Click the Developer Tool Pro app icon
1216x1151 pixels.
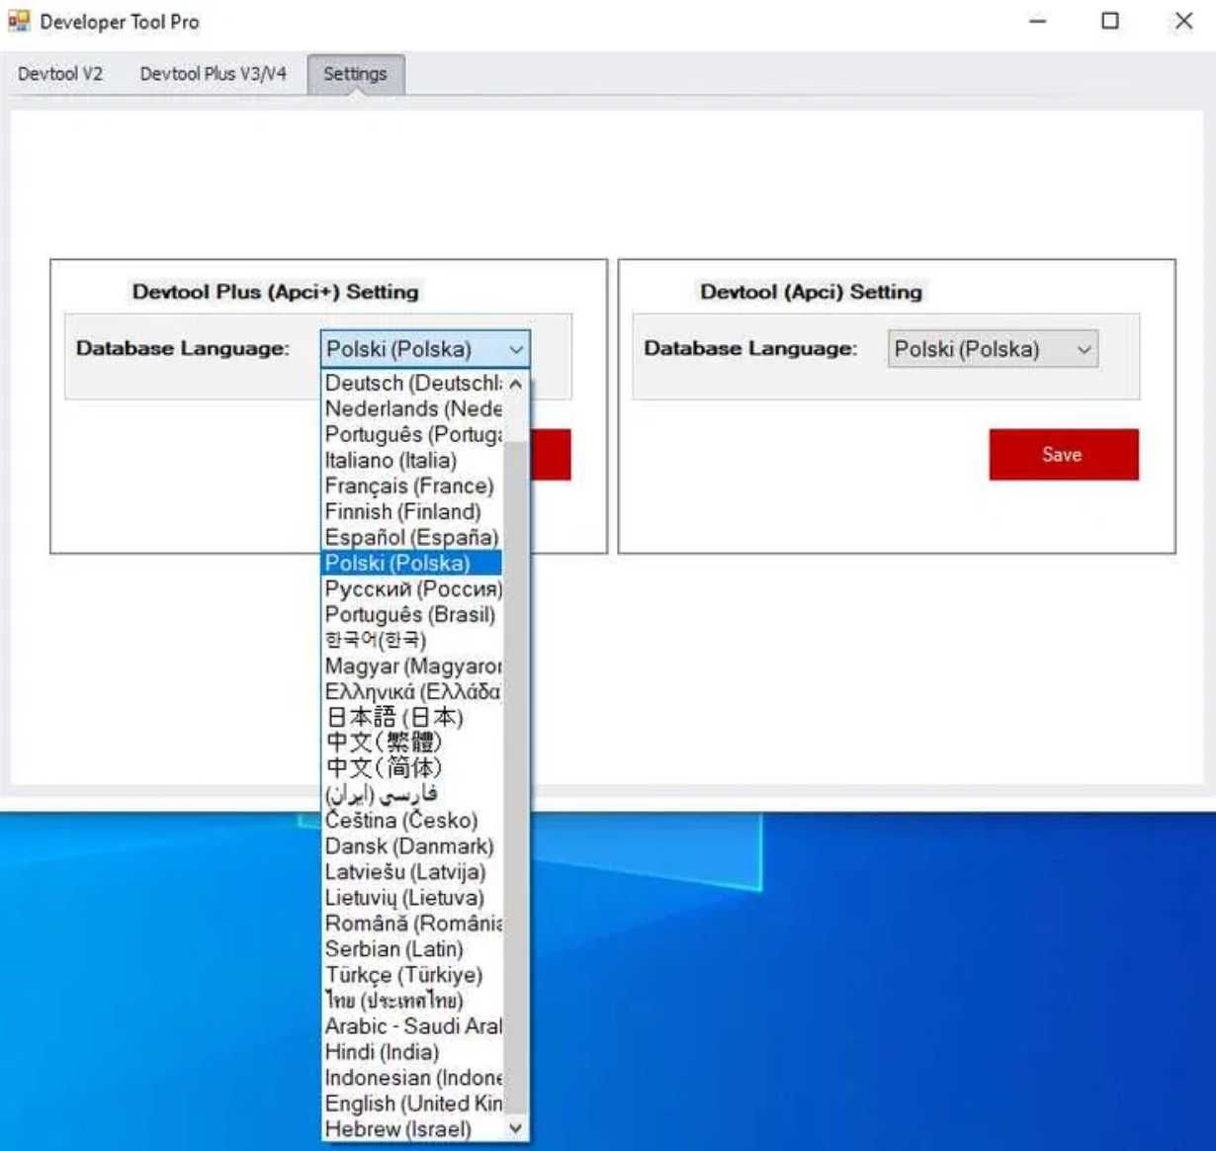pyautogui.click(x=19, y=21)
